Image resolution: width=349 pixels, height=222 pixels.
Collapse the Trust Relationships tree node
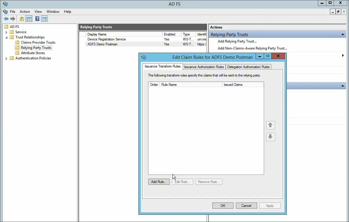[x=7, y=37]
